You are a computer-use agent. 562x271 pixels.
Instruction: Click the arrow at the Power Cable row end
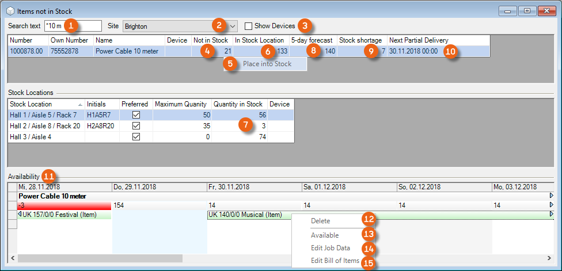point(551,196)
